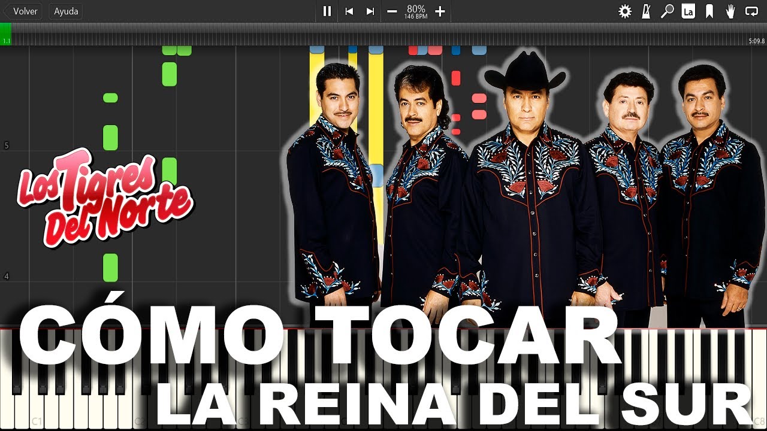This screenshot has width=767, height=431.
Task: Click the song progress timeline bar
Action: click(383, 34)
